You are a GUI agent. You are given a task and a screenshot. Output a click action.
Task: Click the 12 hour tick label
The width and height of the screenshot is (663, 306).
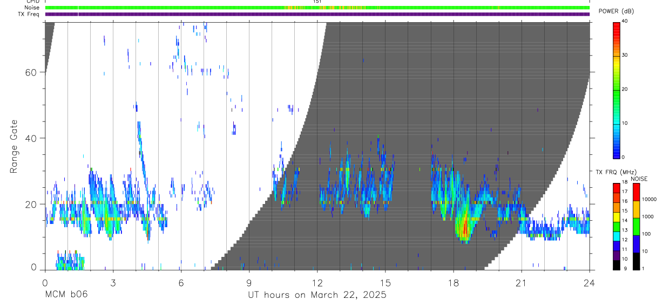tap(317, 282)
